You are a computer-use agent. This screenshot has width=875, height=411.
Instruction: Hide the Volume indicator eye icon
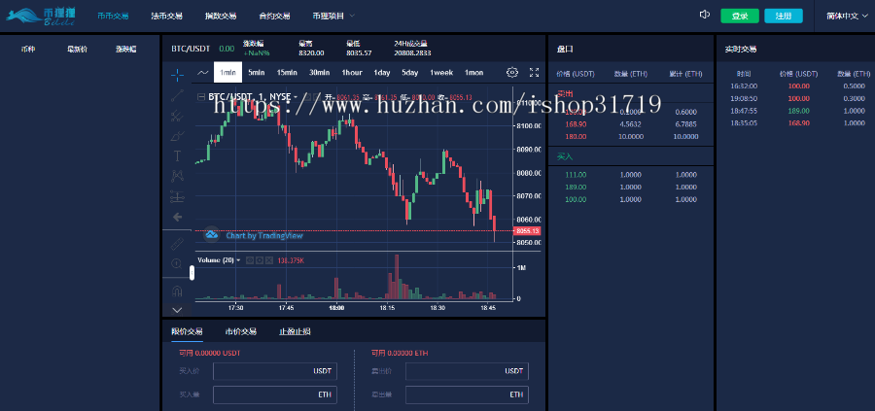coord(250,259)
